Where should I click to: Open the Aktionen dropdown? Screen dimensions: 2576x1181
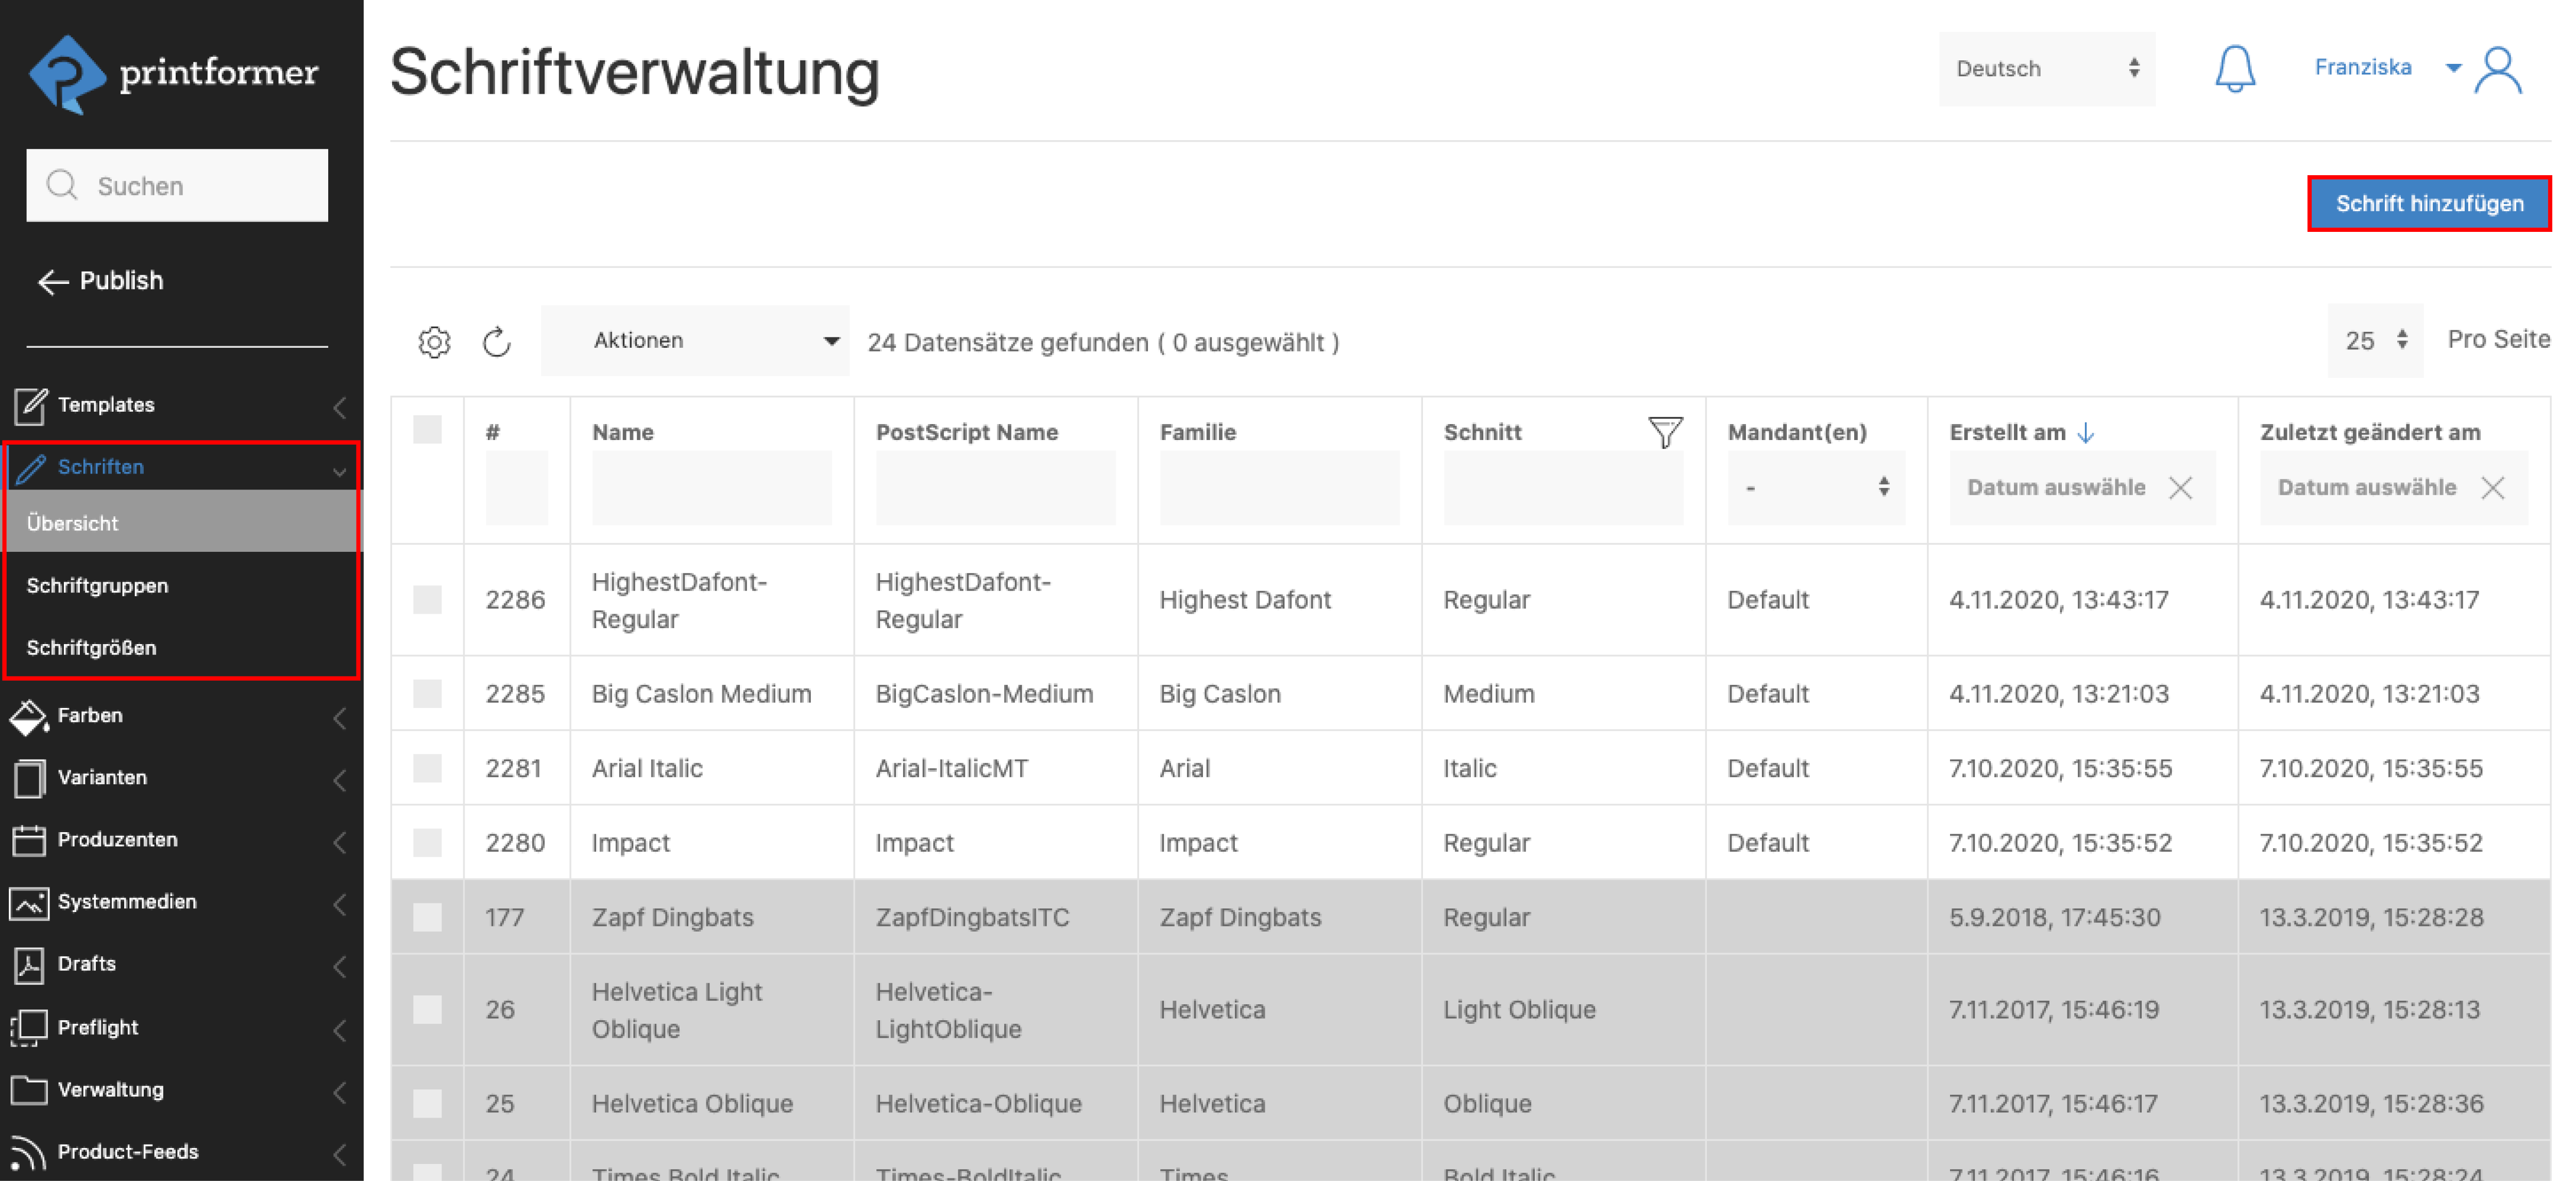tap(695, 341)
